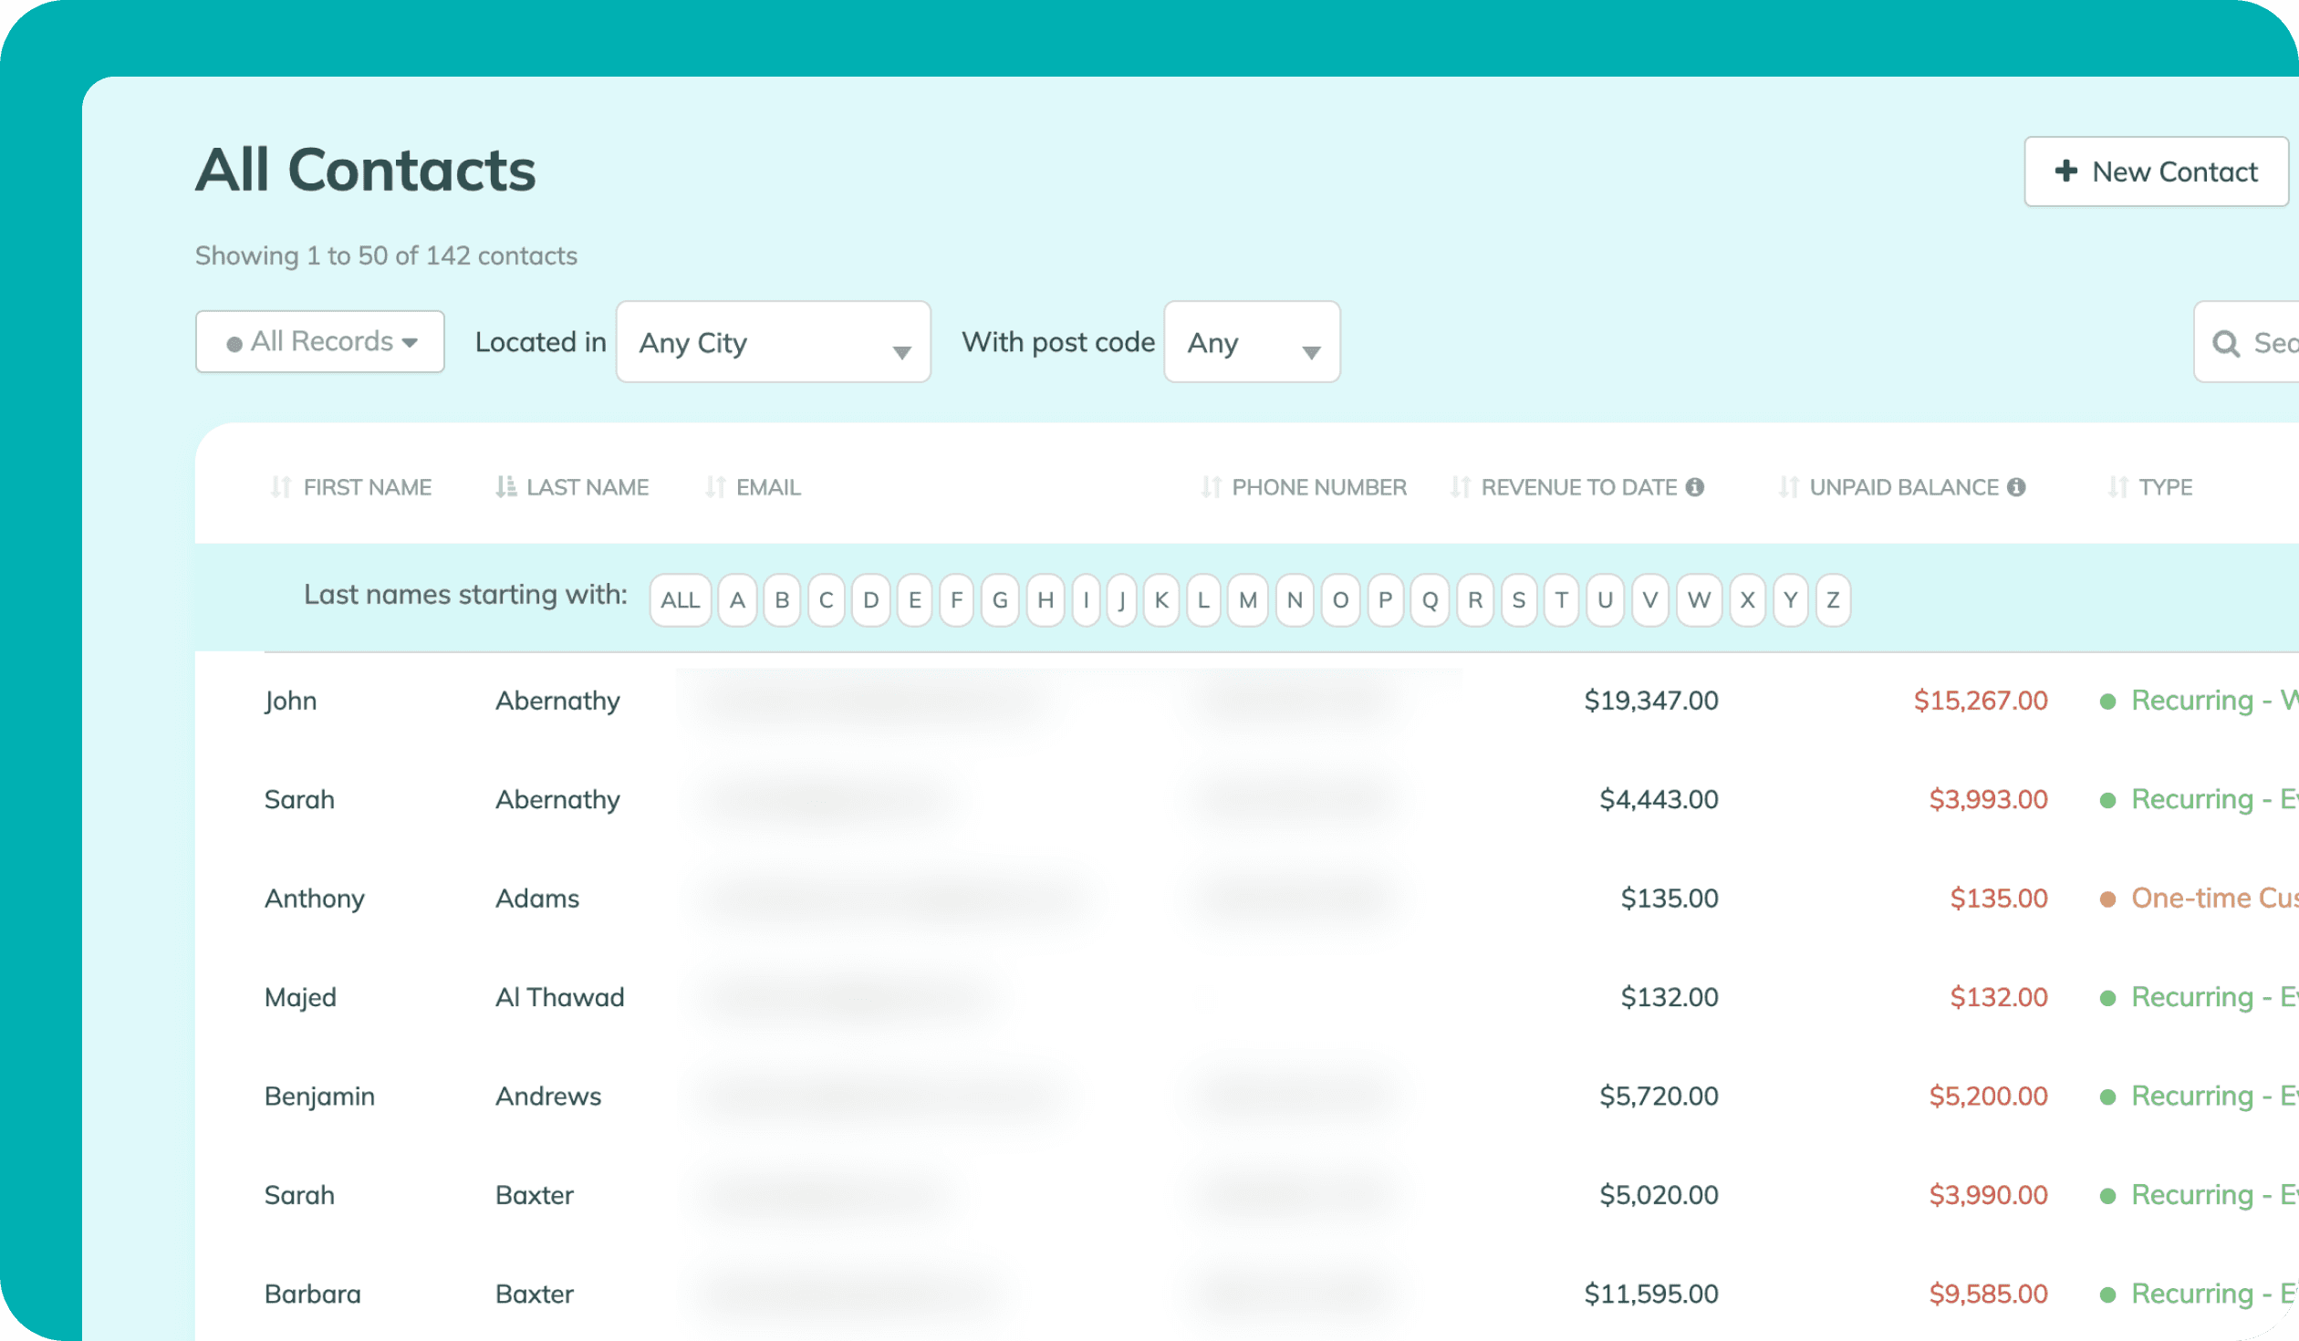Screen dimensions: 2299x1341
Task: Click Unpaid Balance info icon
Action: 2017,487
